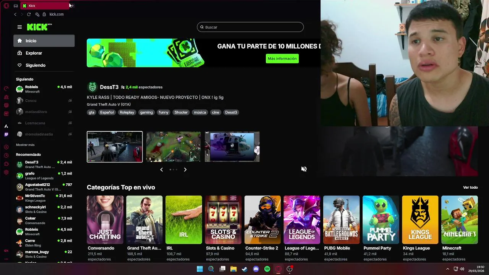Image resolution: width=489 pixels, height=275 pixels.
Task: Open the player icon in the Opera sidebar
Action: (x=6, y=147)
